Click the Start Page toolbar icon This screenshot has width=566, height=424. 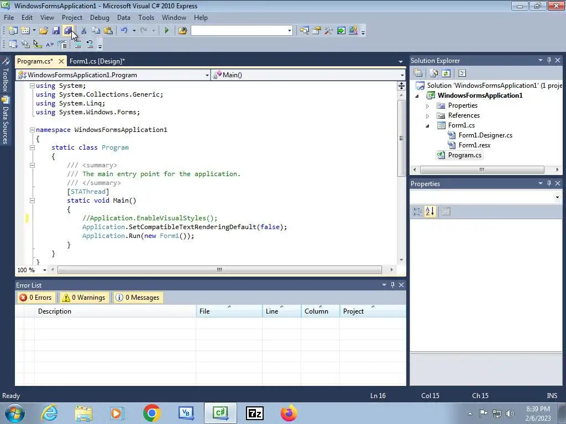341,31
